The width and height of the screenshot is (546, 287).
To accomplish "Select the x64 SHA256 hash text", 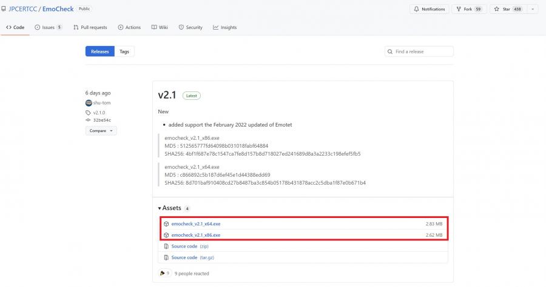I will coord(275,182).
